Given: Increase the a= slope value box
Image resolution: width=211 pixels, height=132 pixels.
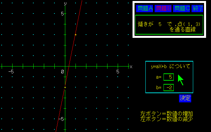Looking at the screenshot, I should 168,77.
